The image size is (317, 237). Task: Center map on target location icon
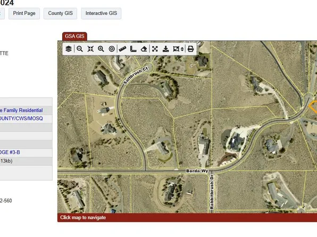coord(112,49)
